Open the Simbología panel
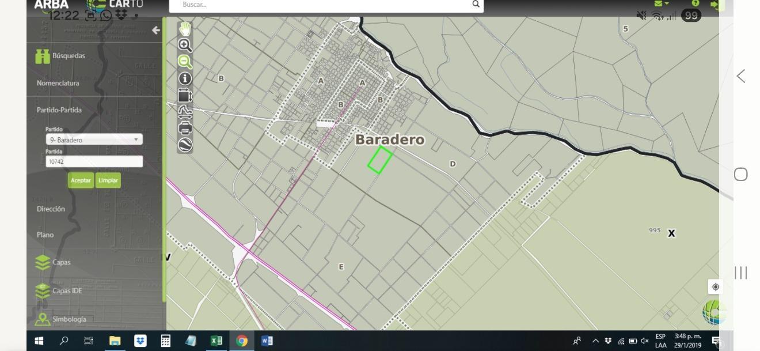This screenshot has width=760, height=351. (60, 319)
